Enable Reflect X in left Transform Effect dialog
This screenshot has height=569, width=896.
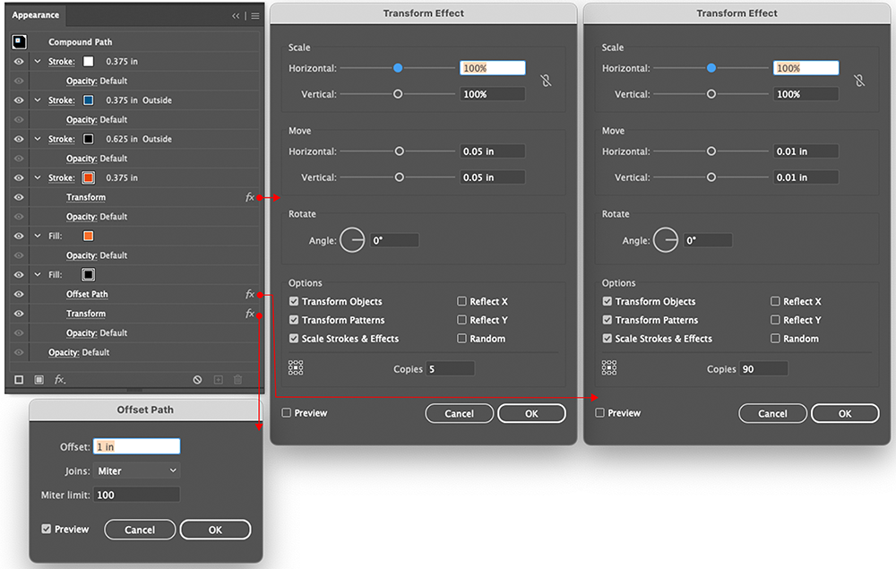click(462, 302)
